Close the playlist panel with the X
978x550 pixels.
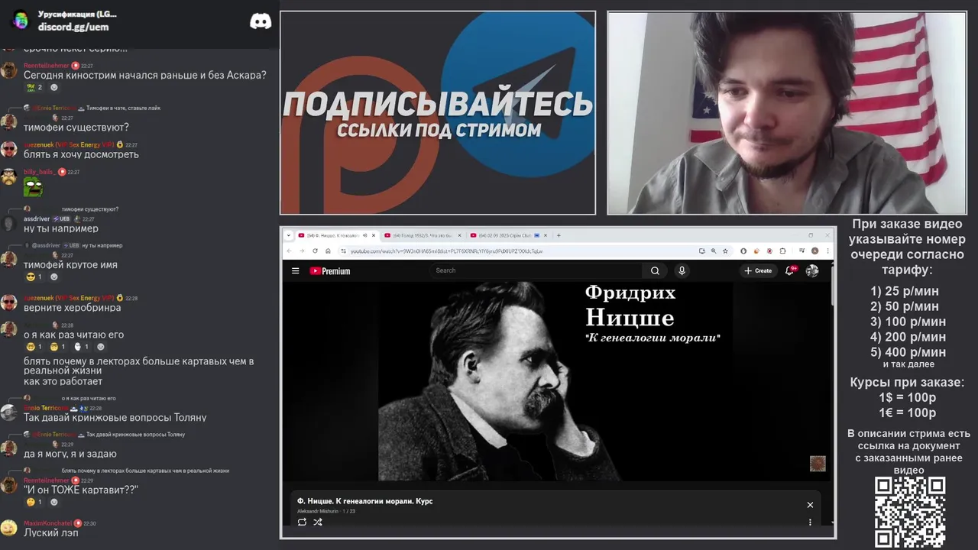(810, 505)
